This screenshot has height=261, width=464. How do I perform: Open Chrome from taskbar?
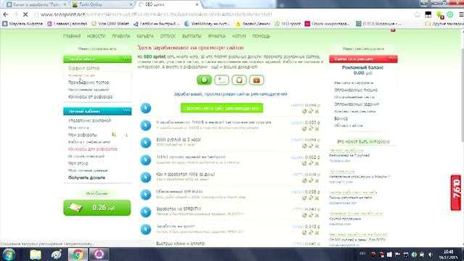78,254
